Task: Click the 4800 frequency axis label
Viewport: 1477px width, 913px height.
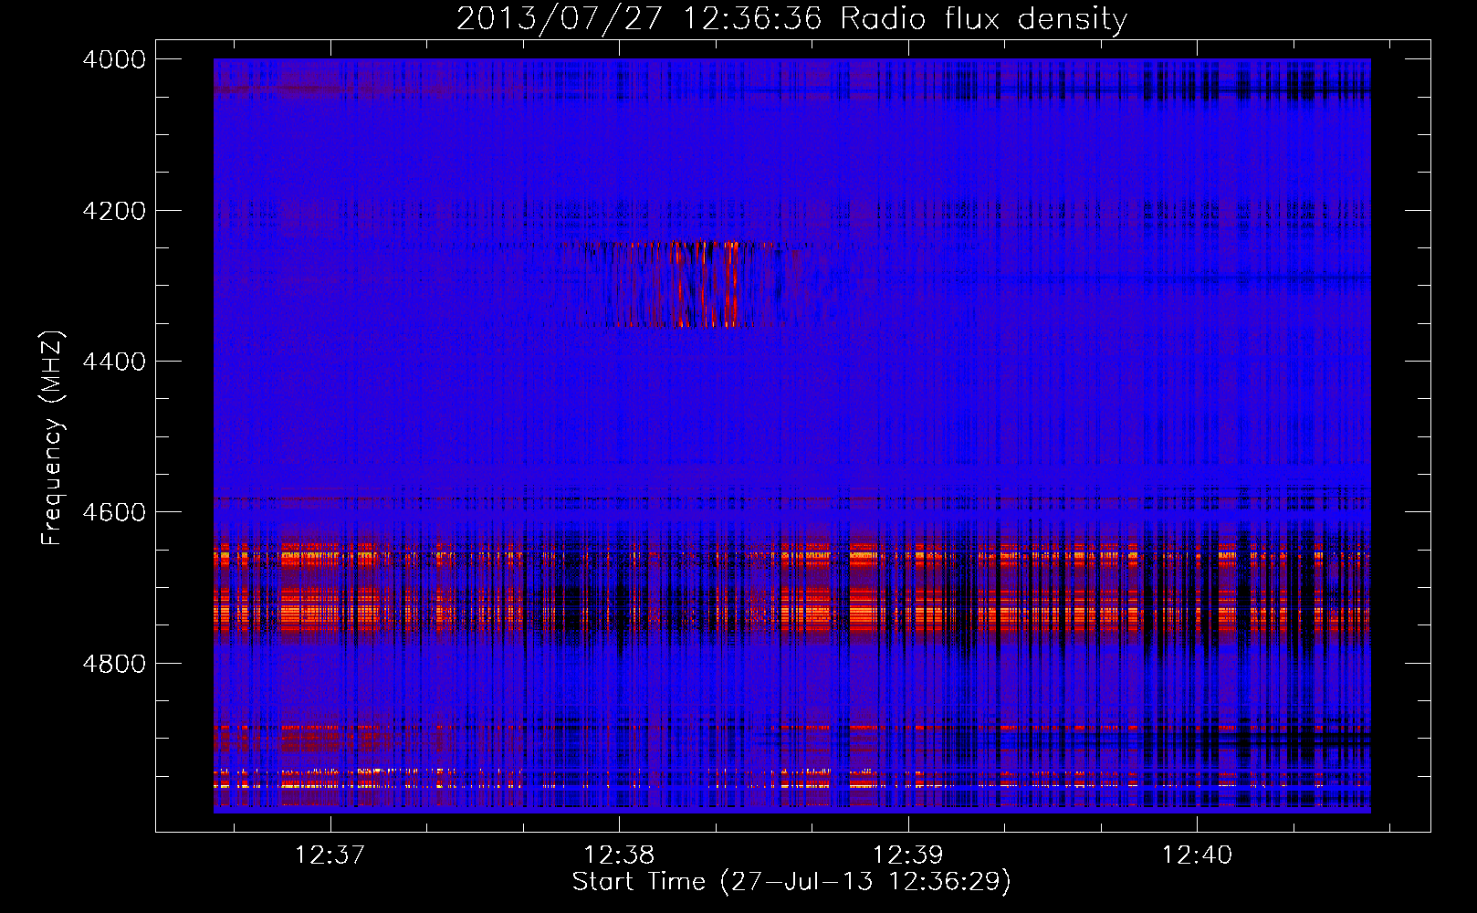Action: point(114,664)
